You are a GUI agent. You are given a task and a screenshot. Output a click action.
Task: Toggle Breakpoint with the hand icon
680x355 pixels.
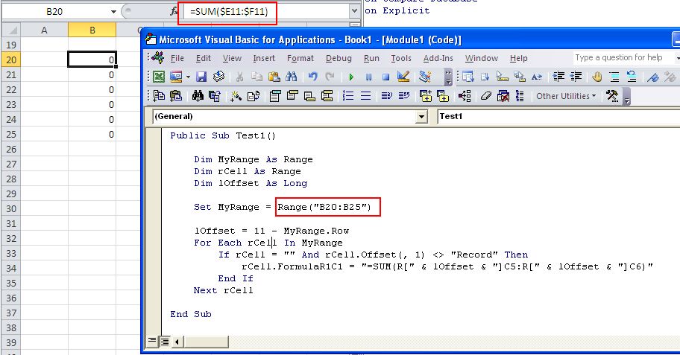[597, 77]
